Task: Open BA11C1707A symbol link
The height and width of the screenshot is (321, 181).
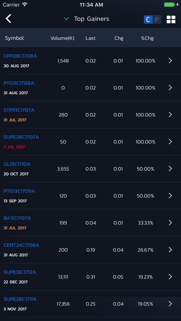Action: click(x=17, y=218)
